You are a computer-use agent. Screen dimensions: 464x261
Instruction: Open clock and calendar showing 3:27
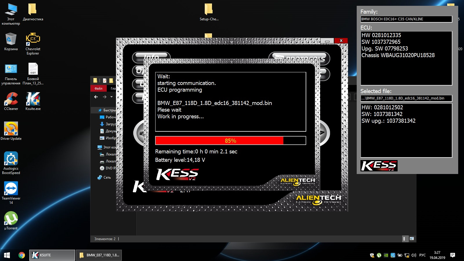tap(437, 255)
